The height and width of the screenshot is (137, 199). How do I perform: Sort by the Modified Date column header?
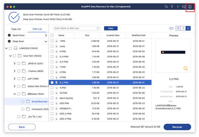click(x=139, y=35)
